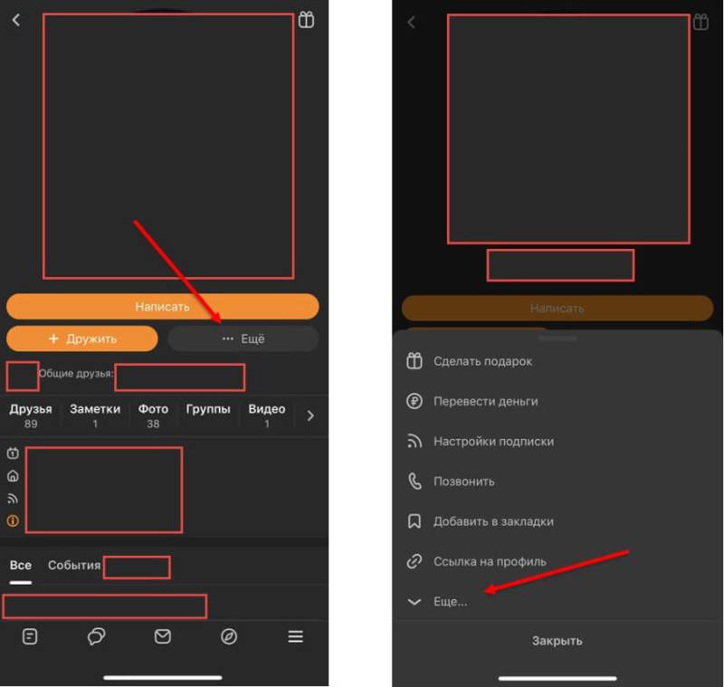This screenshot has width=724, height=687.
Task: Open the Фото 38 section
Action: click(x=153, y=415)
